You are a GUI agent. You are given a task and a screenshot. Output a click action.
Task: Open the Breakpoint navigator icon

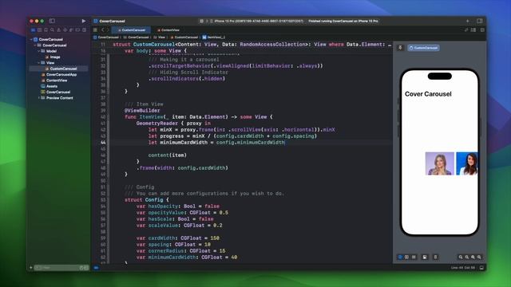click(77, 30)
